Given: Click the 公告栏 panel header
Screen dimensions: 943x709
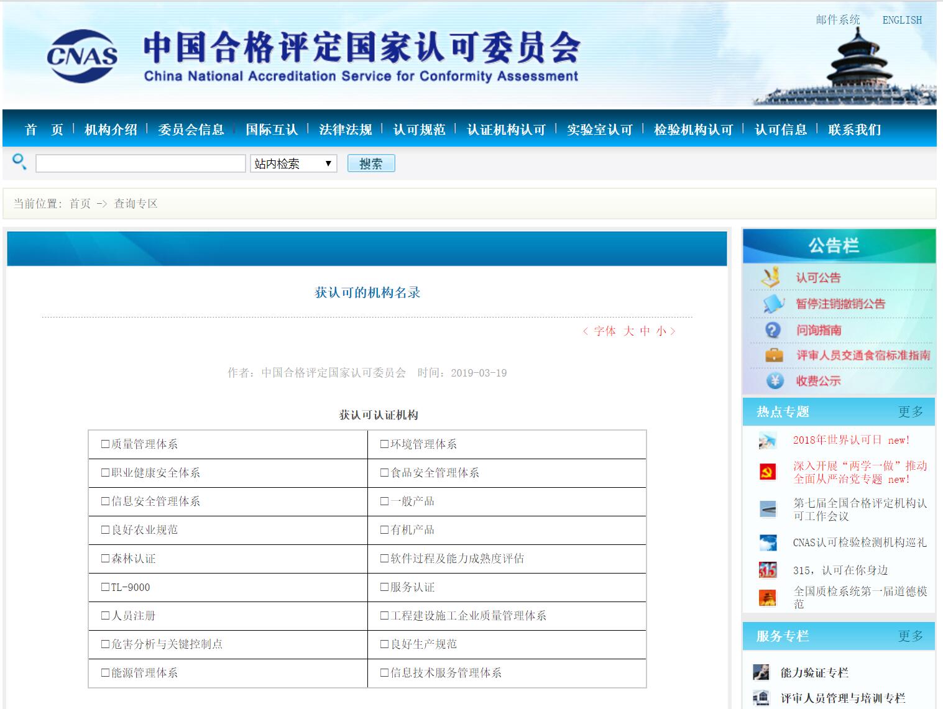Looking at the screenshot, I should coord(839,245).
